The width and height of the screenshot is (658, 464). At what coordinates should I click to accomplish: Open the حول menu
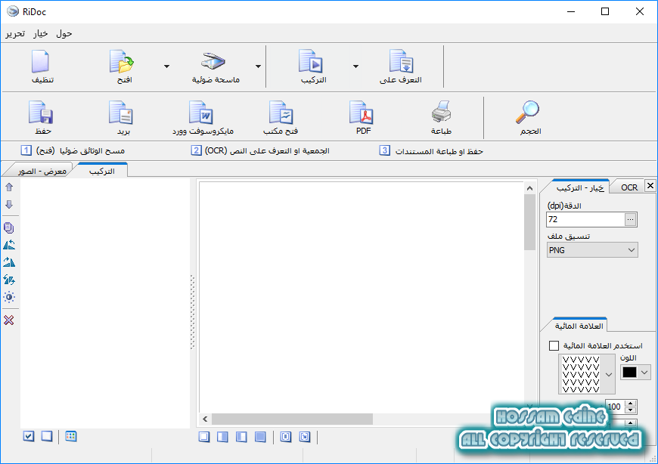coord(64,33)
